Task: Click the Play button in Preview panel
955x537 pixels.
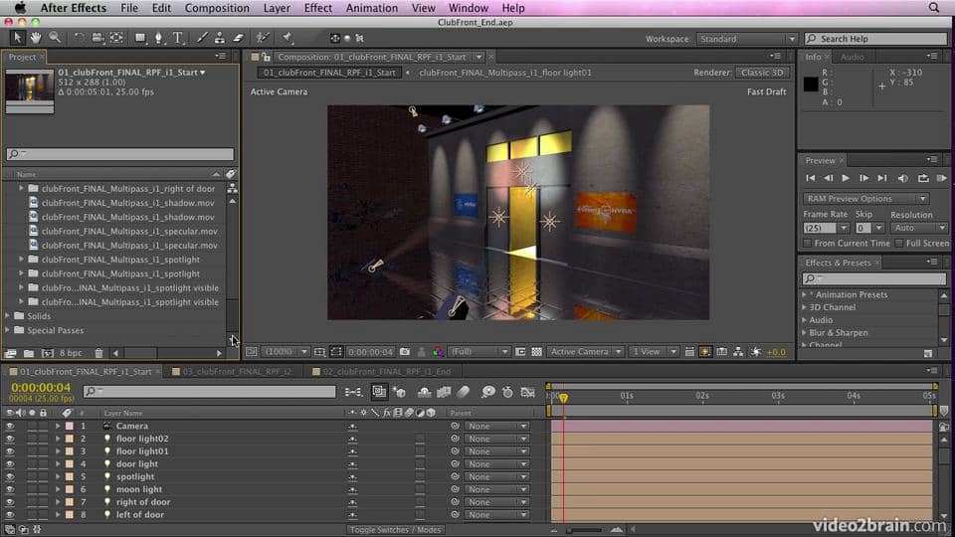Action: click(846, 178)
